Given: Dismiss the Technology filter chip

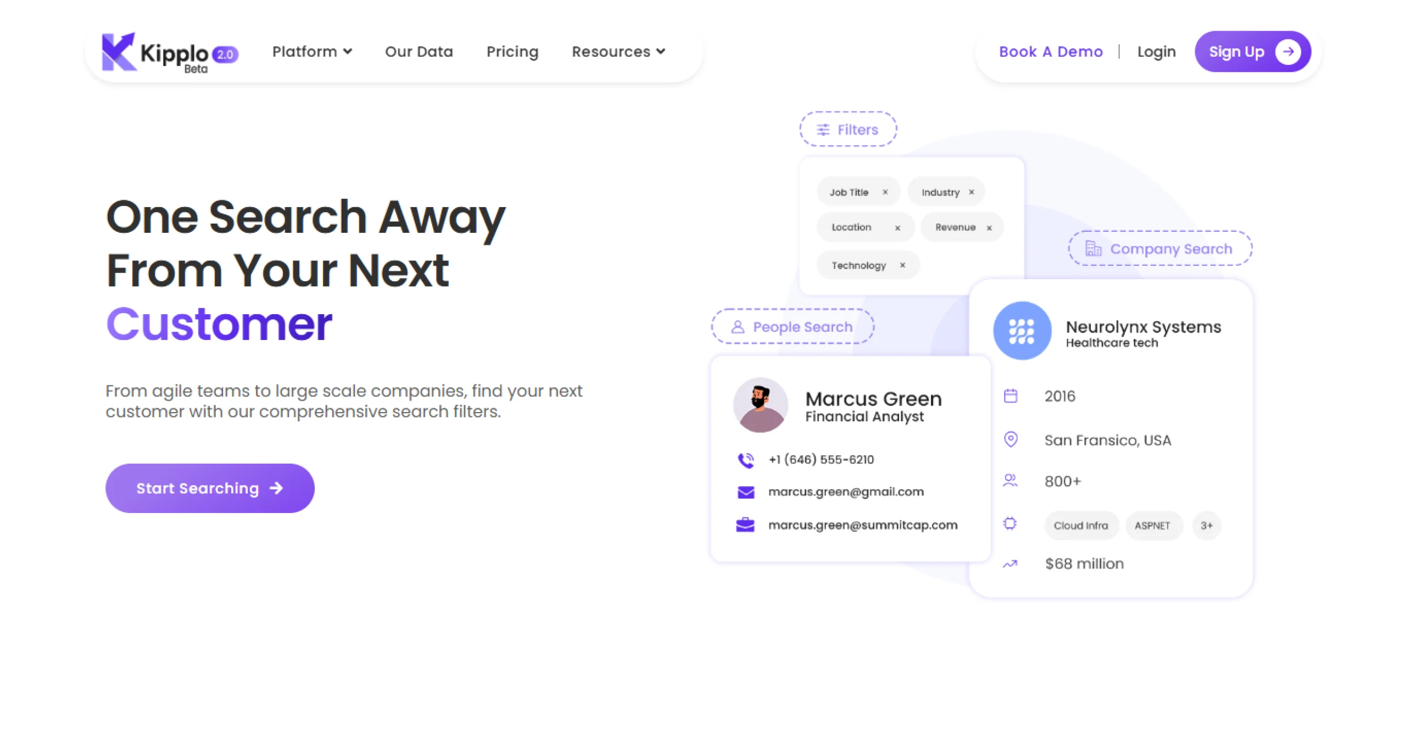Looking at the screenshot, I should pos(902,265).
